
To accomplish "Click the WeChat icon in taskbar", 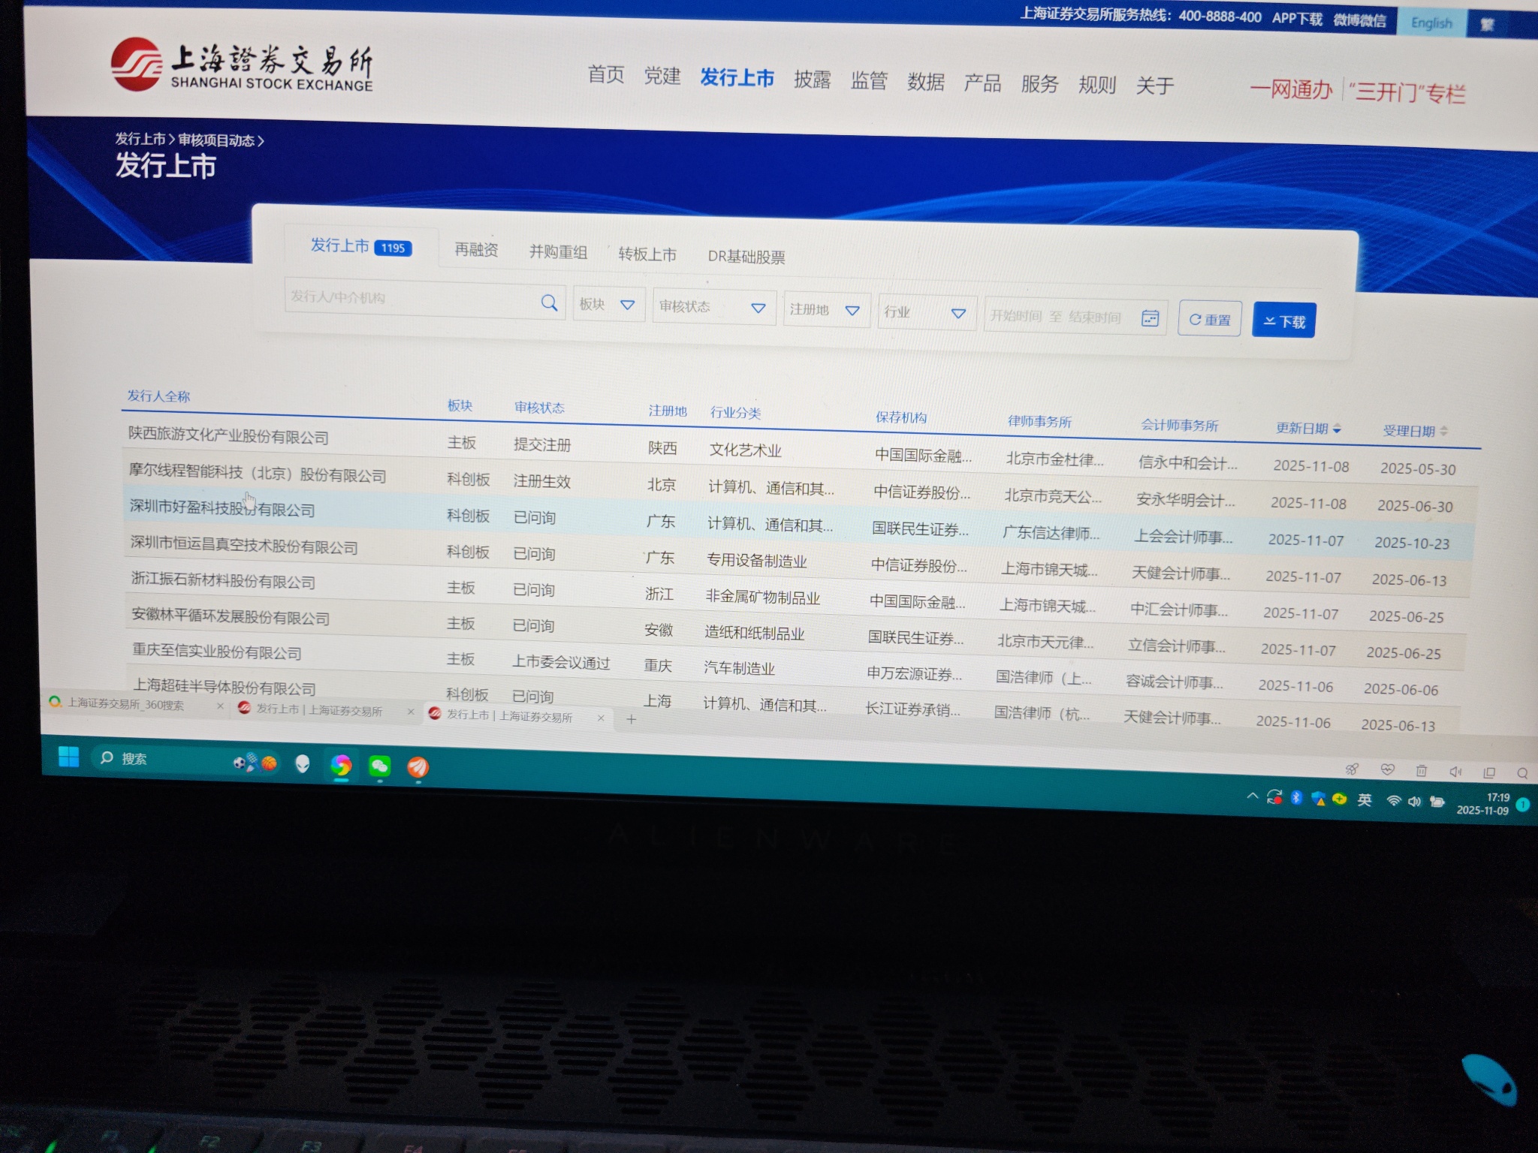I will pos(379,766).
